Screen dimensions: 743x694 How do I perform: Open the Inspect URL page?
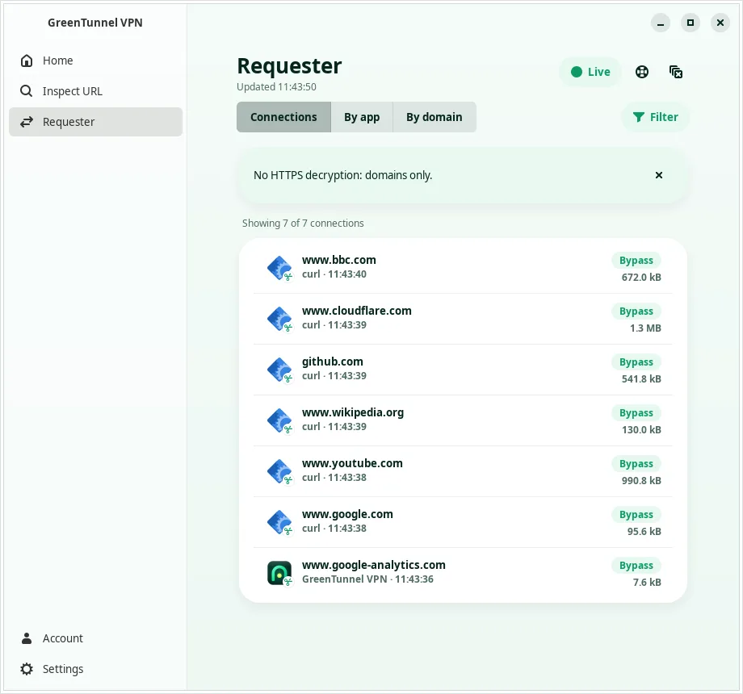(x=95, y=91)
